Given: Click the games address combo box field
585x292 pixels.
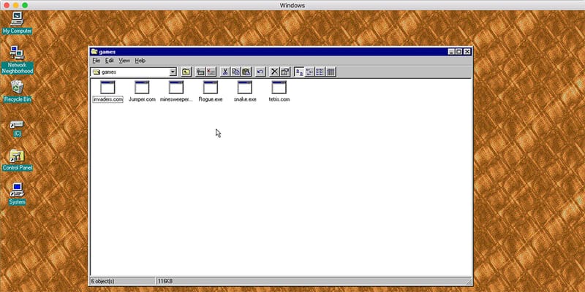Looking at the screenshot, I should [134, 72].
